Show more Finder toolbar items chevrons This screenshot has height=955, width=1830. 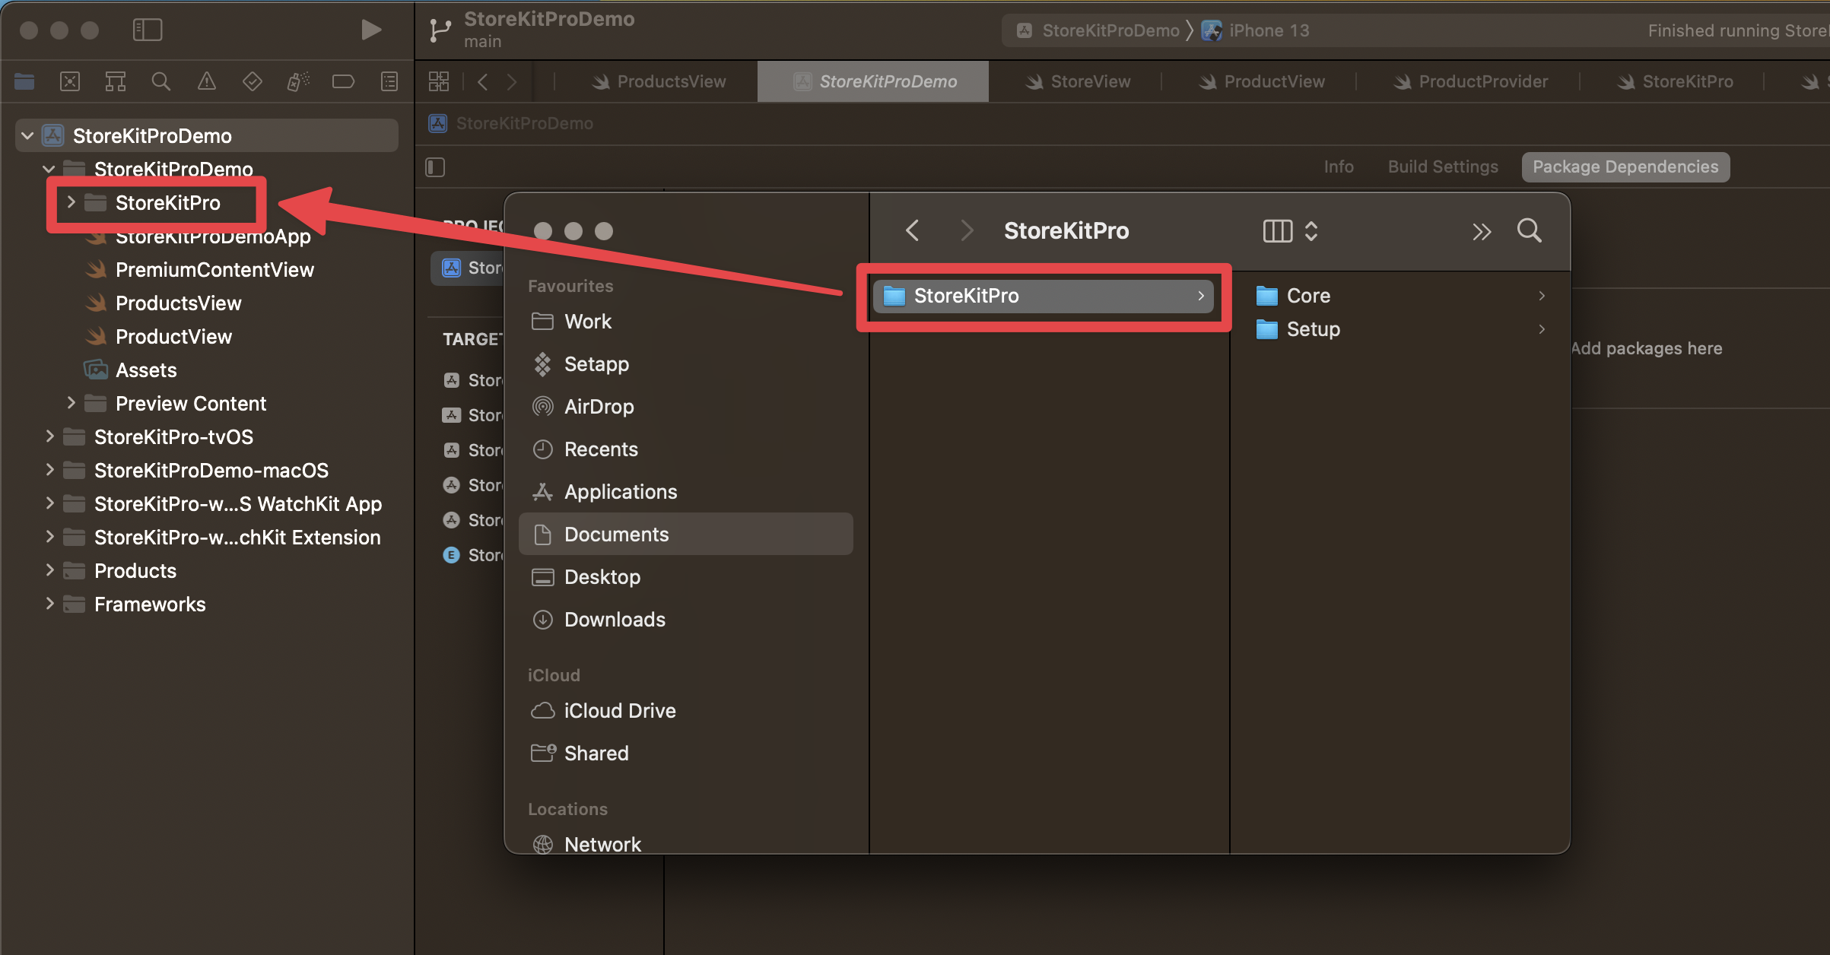point(1481,231)
